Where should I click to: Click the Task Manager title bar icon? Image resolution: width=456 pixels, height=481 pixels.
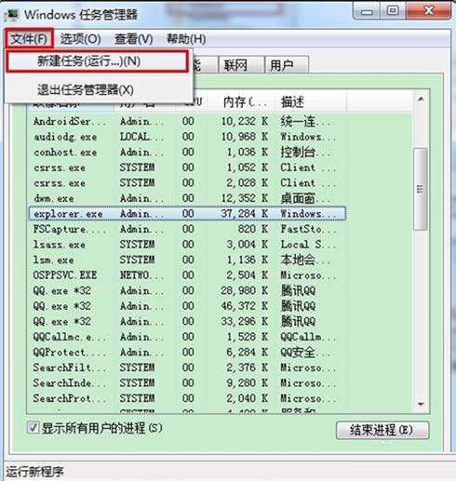coord(13,15)
